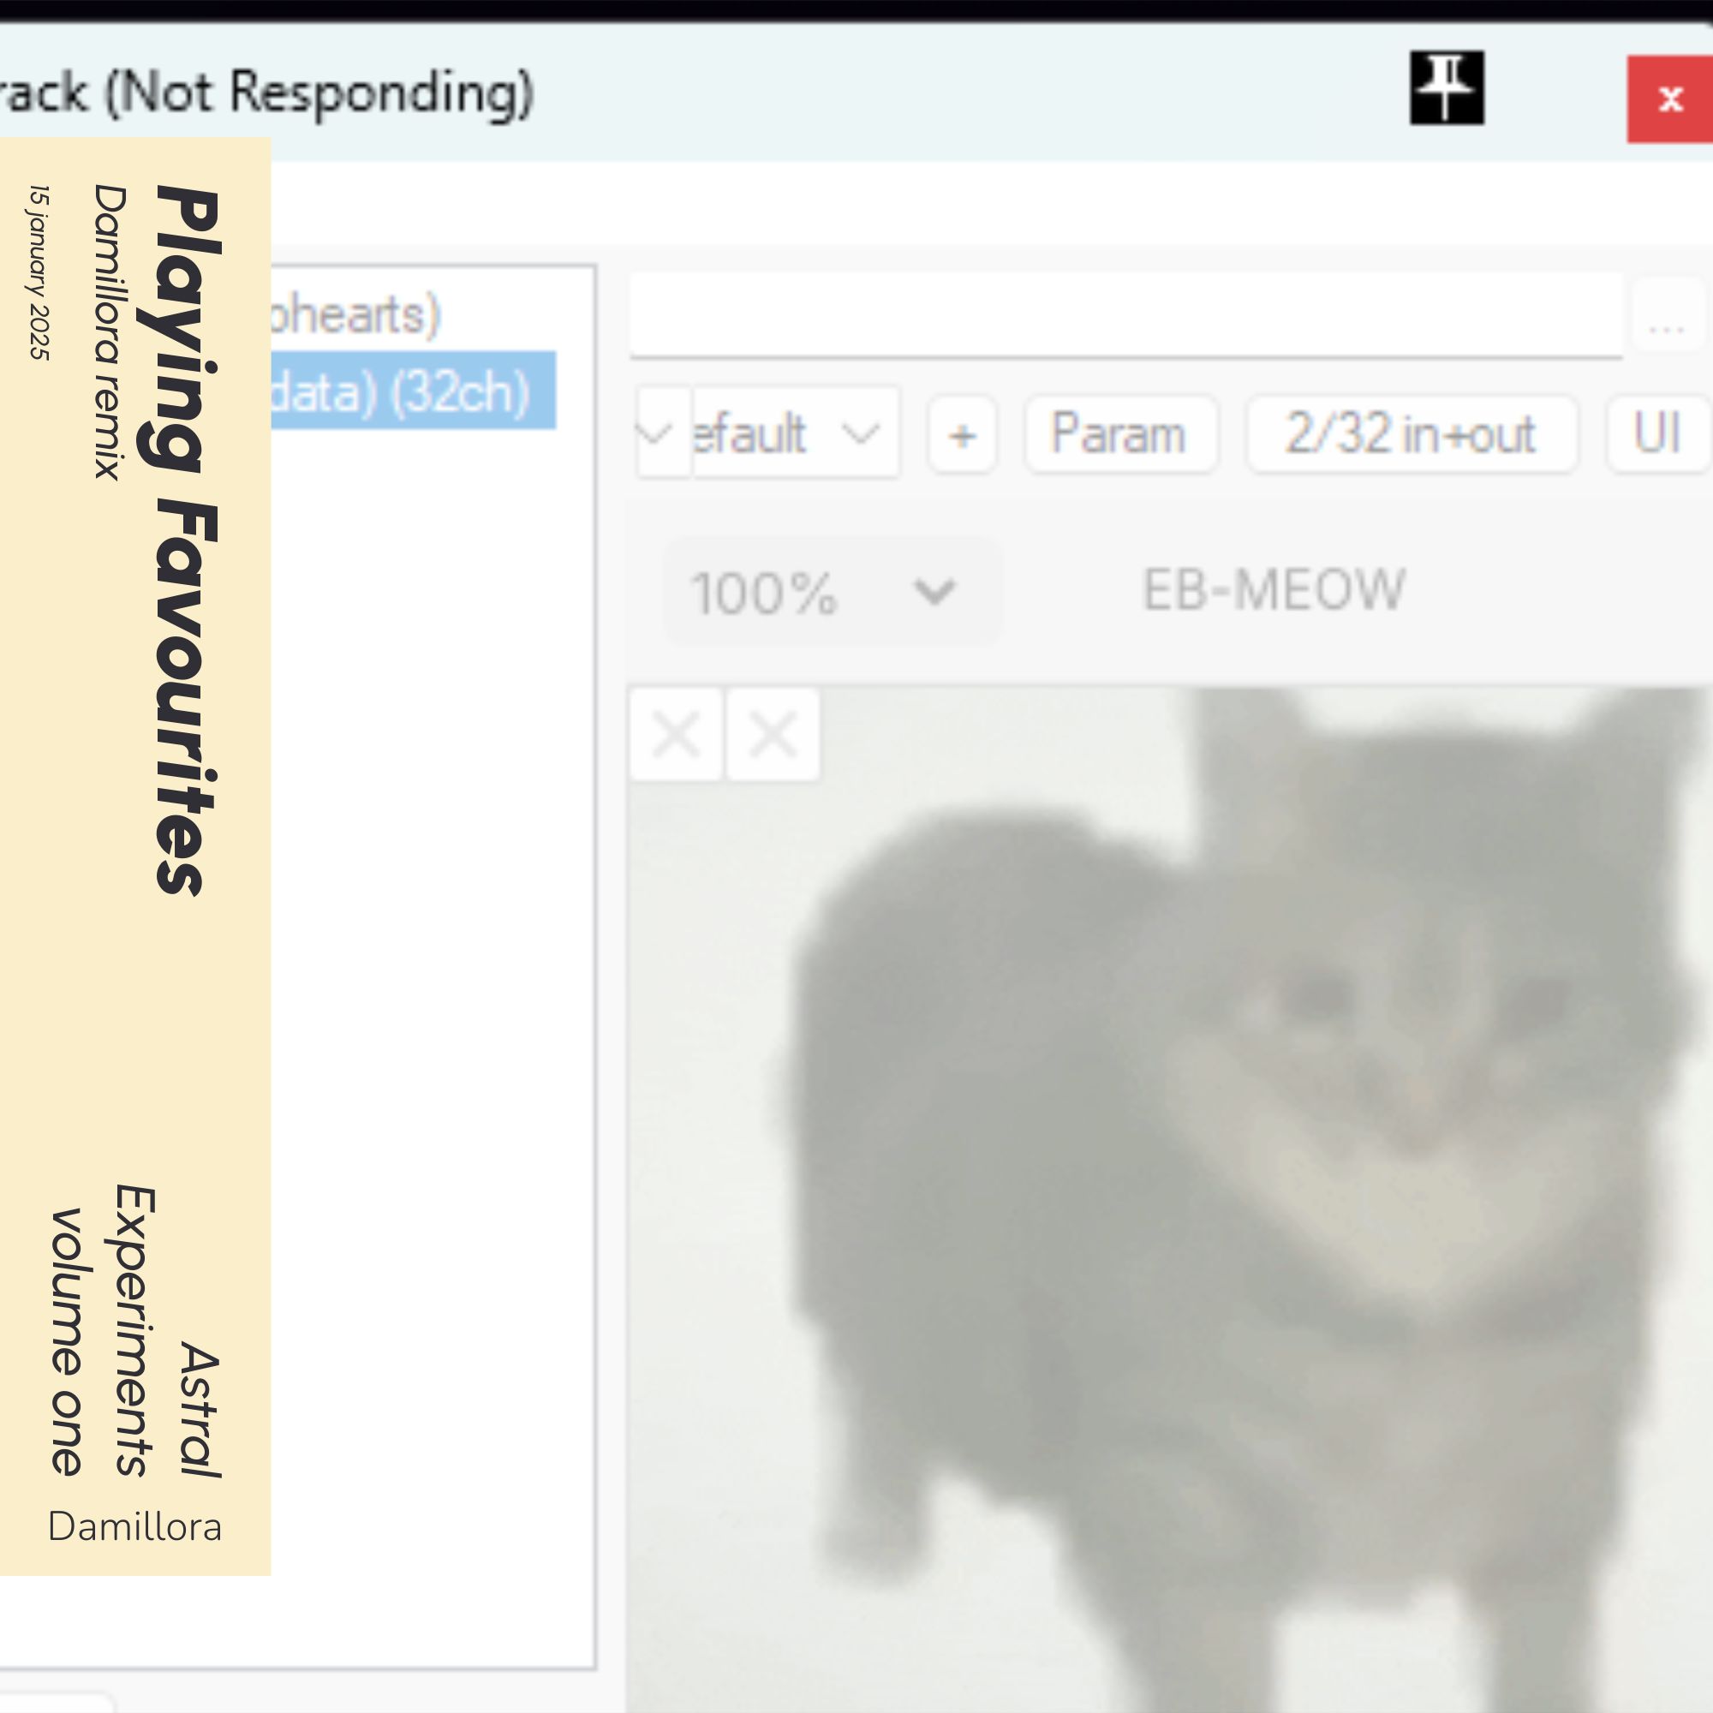Click the plus add preset button

click(x=962, y=434)
